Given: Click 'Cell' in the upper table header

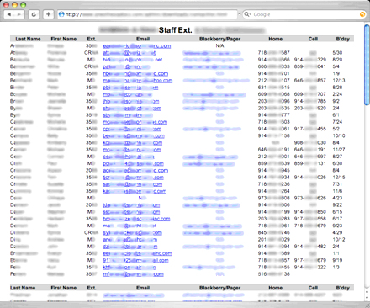Looking at the screenshot, I should coord(313,39).
